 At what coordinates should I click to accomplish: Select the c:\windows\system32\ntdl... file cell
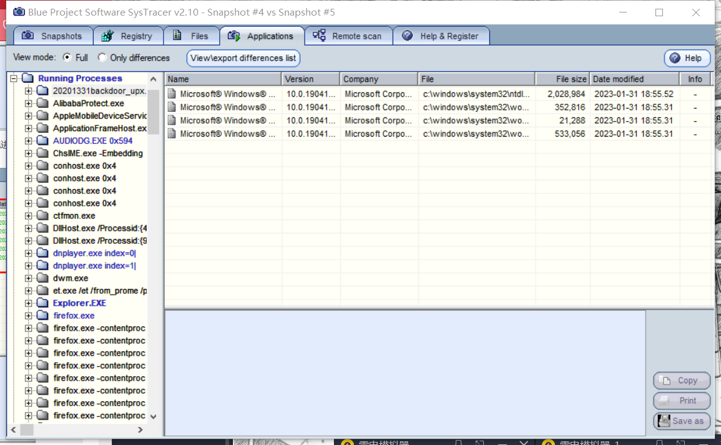tap(476, 94)
